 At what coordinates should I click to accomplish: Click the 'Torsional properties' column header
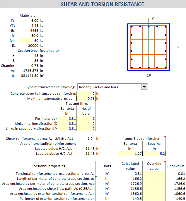pyautogui.click(x=48, y=166)
